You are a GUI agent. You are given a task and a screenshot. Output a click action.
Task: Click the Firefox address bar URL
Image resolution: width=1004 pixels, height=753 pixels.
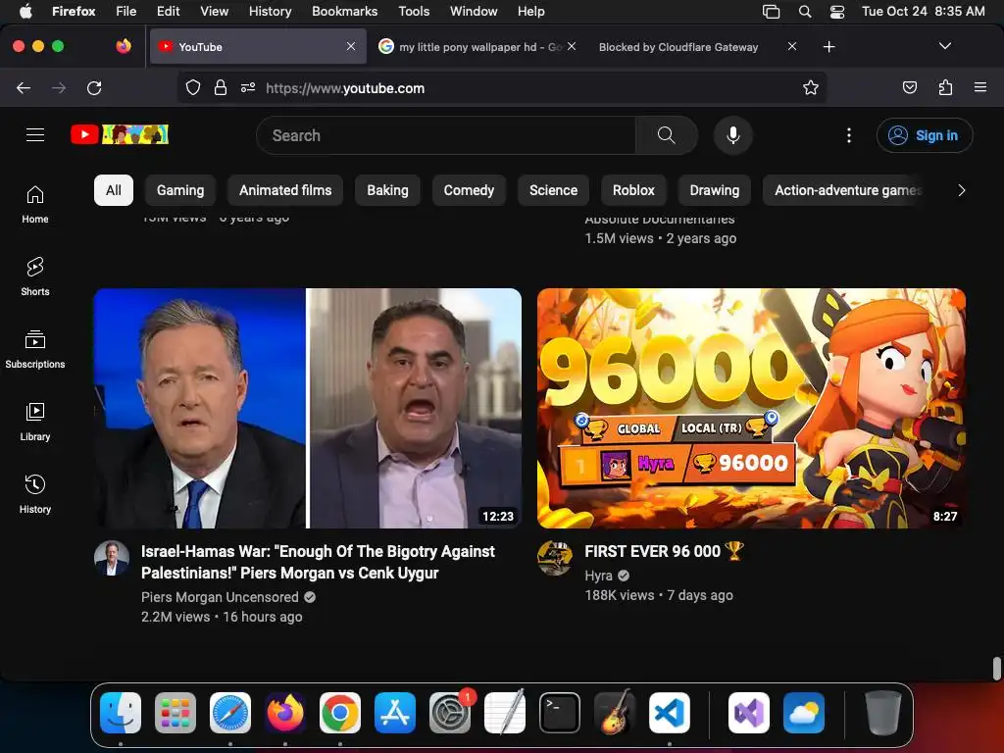pos(344,88)
